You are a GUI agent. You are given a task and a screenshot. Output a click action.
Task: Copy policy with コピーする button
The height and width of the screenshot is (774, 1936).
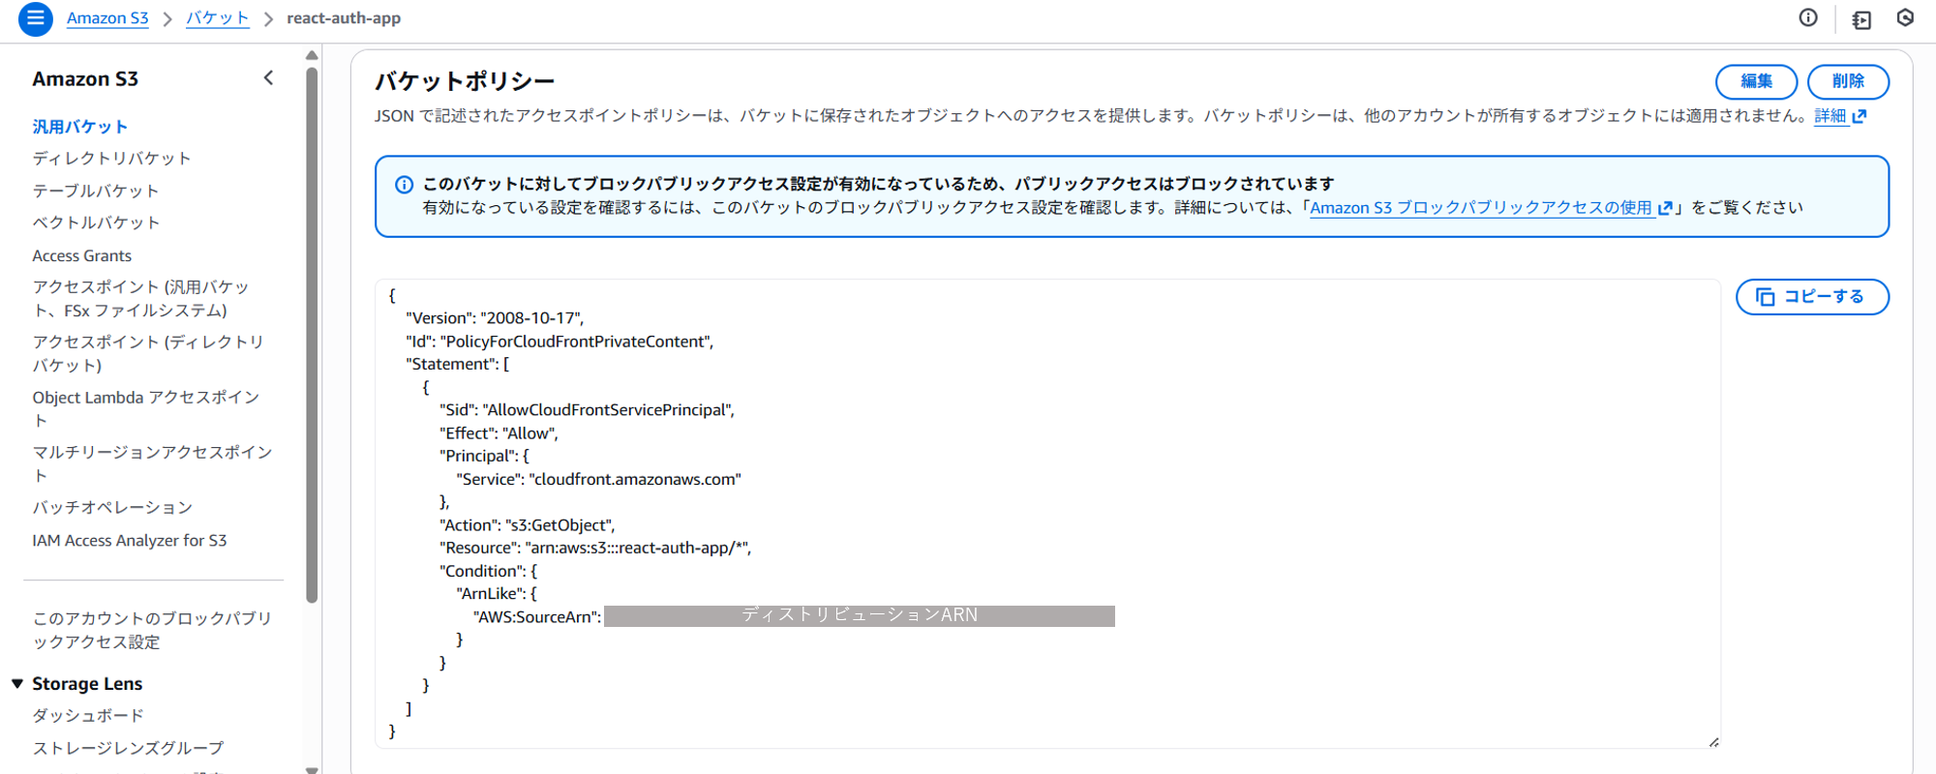pos(1812,297)
